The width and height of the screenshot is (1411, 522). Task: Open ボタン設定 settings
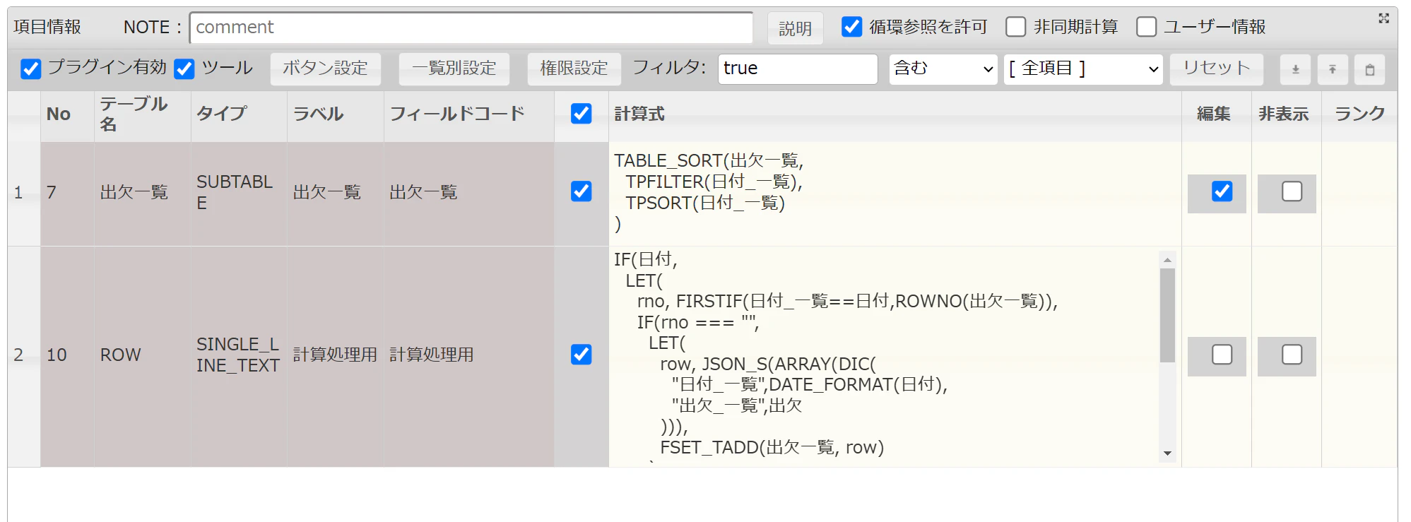point(325,69)
